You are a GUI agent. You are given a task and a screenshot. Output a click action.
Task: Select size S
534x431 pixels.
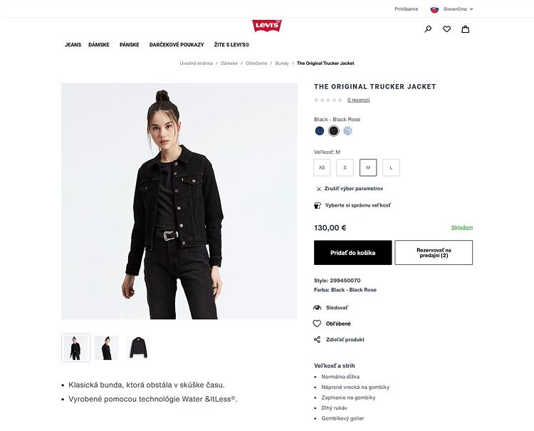345,167
